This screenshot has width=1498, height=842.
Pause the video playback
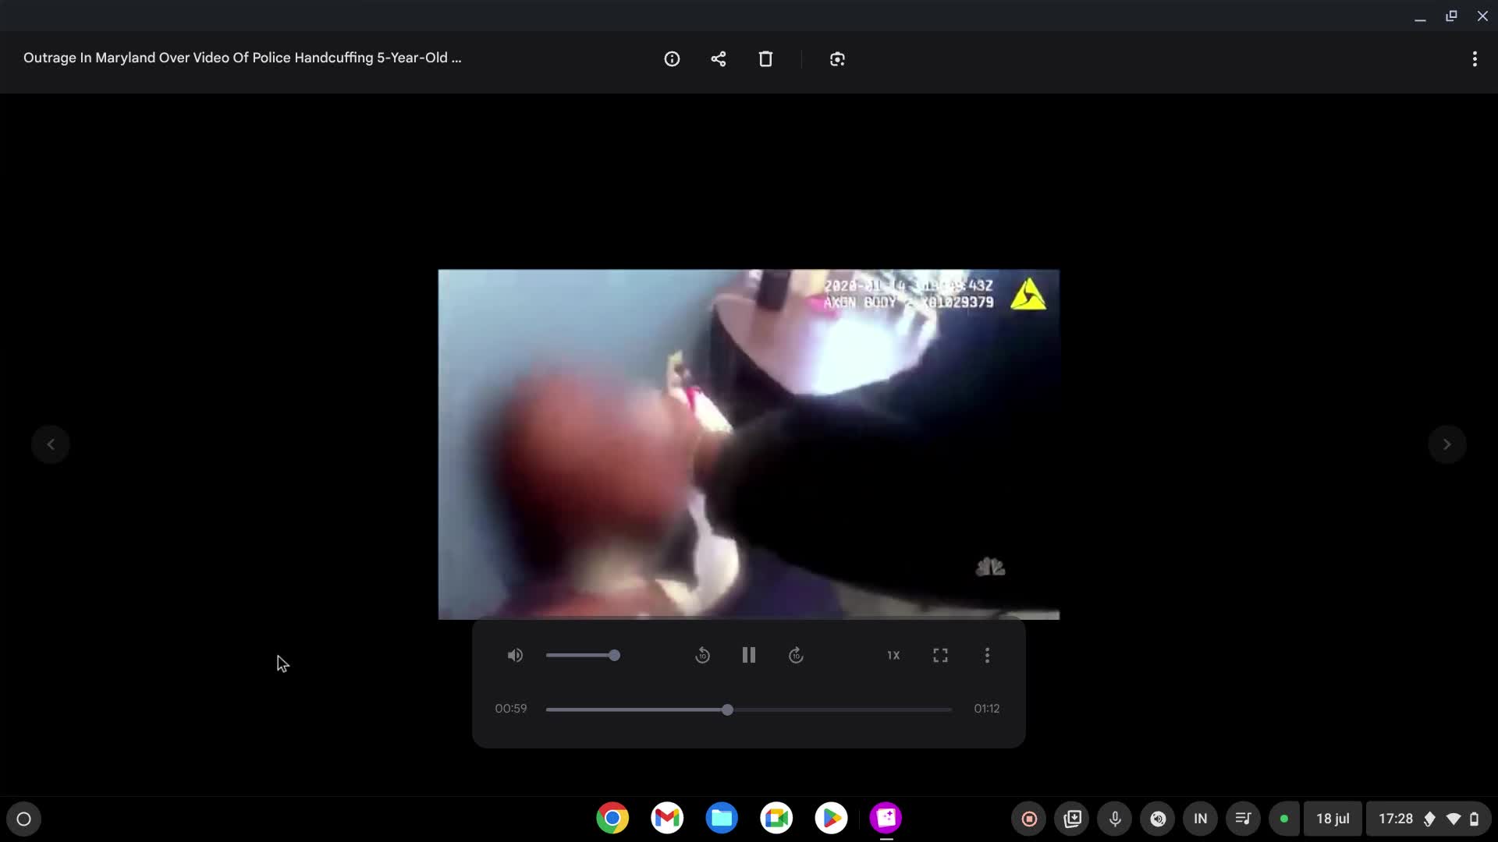[749, 656]
